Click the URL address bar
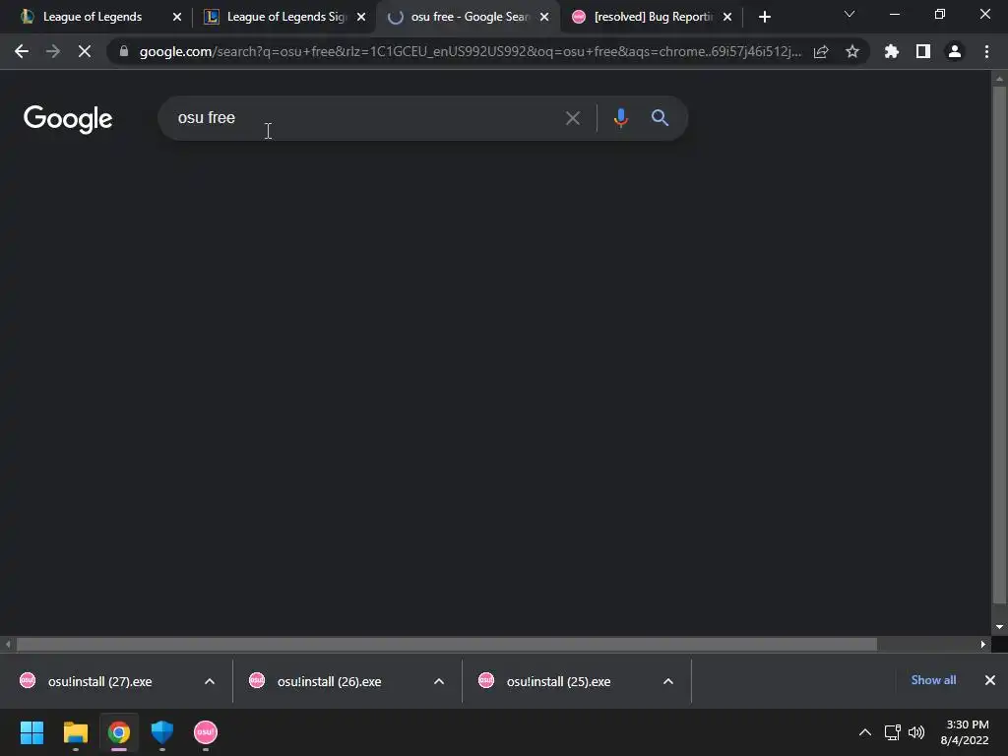This screenshot has height=756, width=1008. 470,51
